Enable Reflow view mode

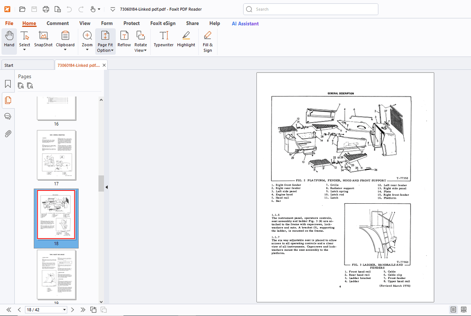(124, 41)
